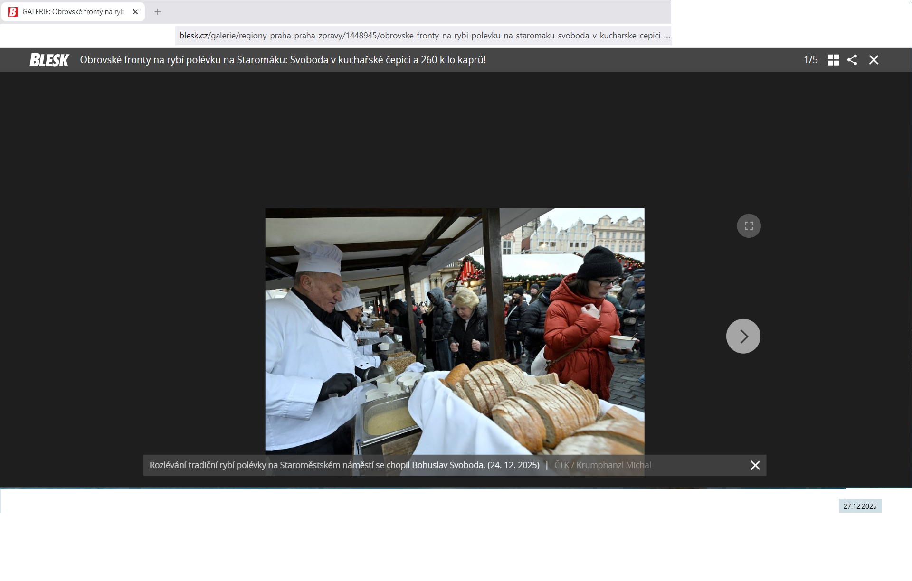Click the ČTK / Krumphanzl Michal credit
912x581 pixels.
point(602,465)
